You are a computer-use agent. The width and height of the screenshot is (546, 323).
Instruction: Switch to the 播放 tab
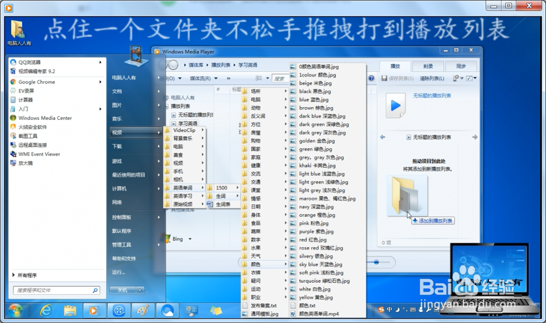pos(395,66)
